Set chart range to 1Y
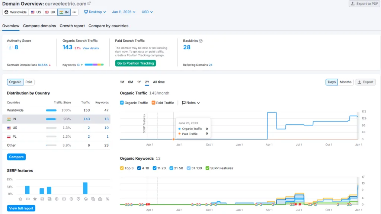The height and width of the screenshot is (214, 381). pos(139,82)
